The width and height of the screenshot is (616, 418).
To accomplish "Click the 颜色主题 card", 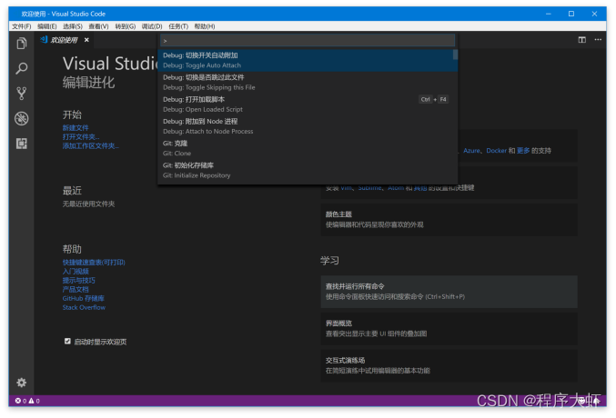I will click(x=449, y=220).
